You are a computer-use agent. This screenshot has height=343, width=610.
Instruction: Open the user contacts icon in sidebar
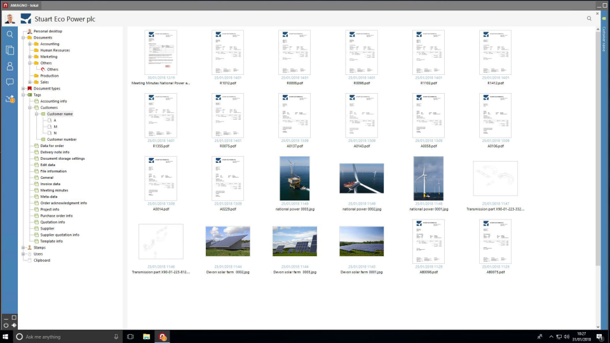tap(10, 67)
